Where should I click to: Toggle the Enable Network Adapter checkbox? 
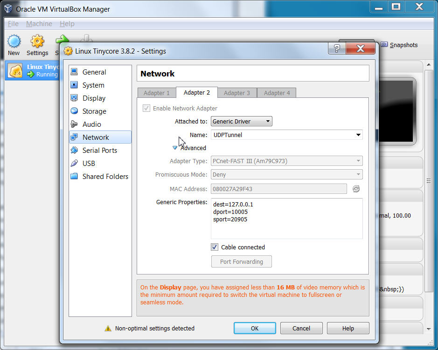pyautogui.click(x=146, y=108)
